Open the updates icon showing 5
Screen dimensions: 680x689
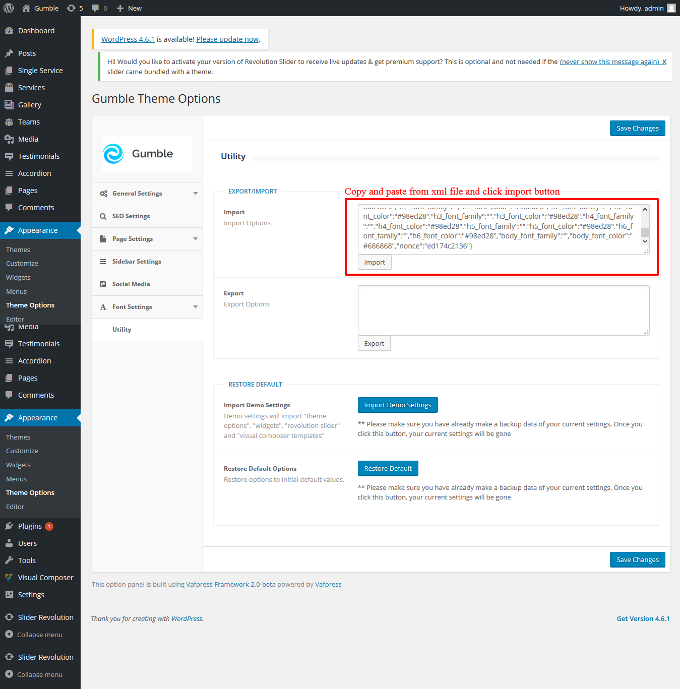pos(72,8)
